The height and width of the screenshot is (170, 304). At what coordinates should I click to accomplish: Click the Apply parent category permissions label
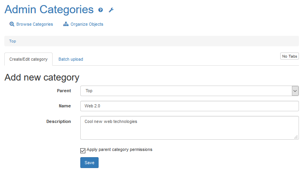coord(119,149)
